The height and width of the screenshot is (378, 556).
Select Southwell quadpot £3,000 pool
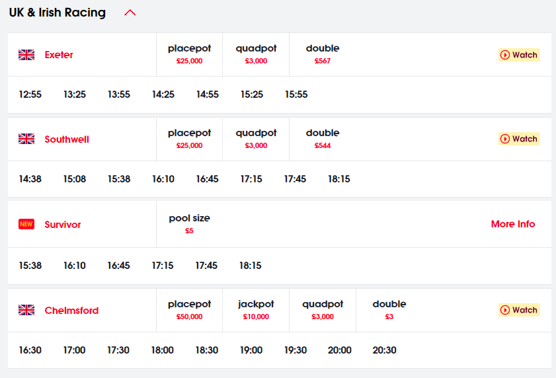point(256,139)
